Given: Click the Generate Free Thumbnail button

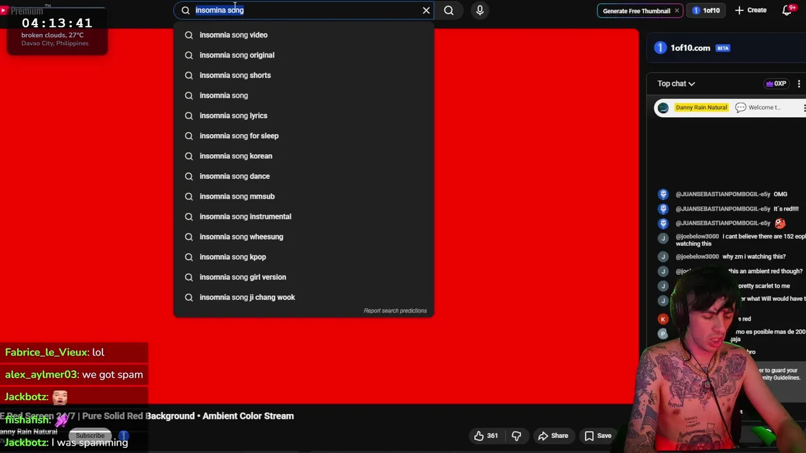Looking at the screenshot, I should [636, 11].
